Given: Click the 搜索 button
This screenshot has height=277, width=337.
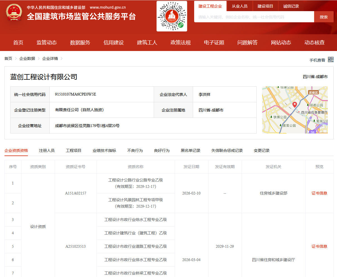Looking at the screenshot, I should pyautogui.click(x=324, y=17).
